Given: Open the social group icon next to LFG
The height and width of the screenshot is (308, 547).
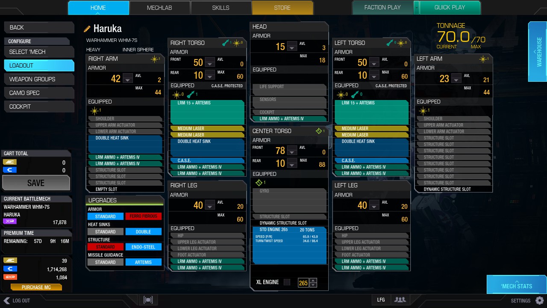Looking at the screenshot, I should [400, 300].
